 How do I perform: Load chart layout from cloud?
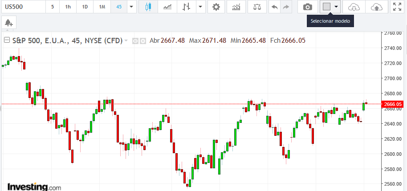point(354,7)
